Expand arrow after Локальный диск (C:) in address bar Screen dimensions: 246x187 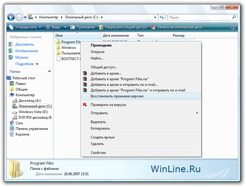102,17
